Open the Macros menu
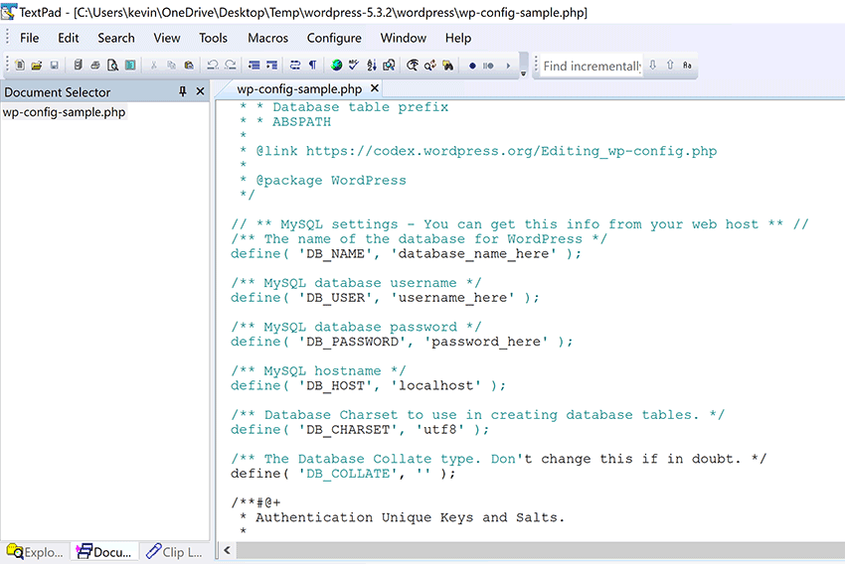Screen dimensions: 845x564 [x=267, y=38]
